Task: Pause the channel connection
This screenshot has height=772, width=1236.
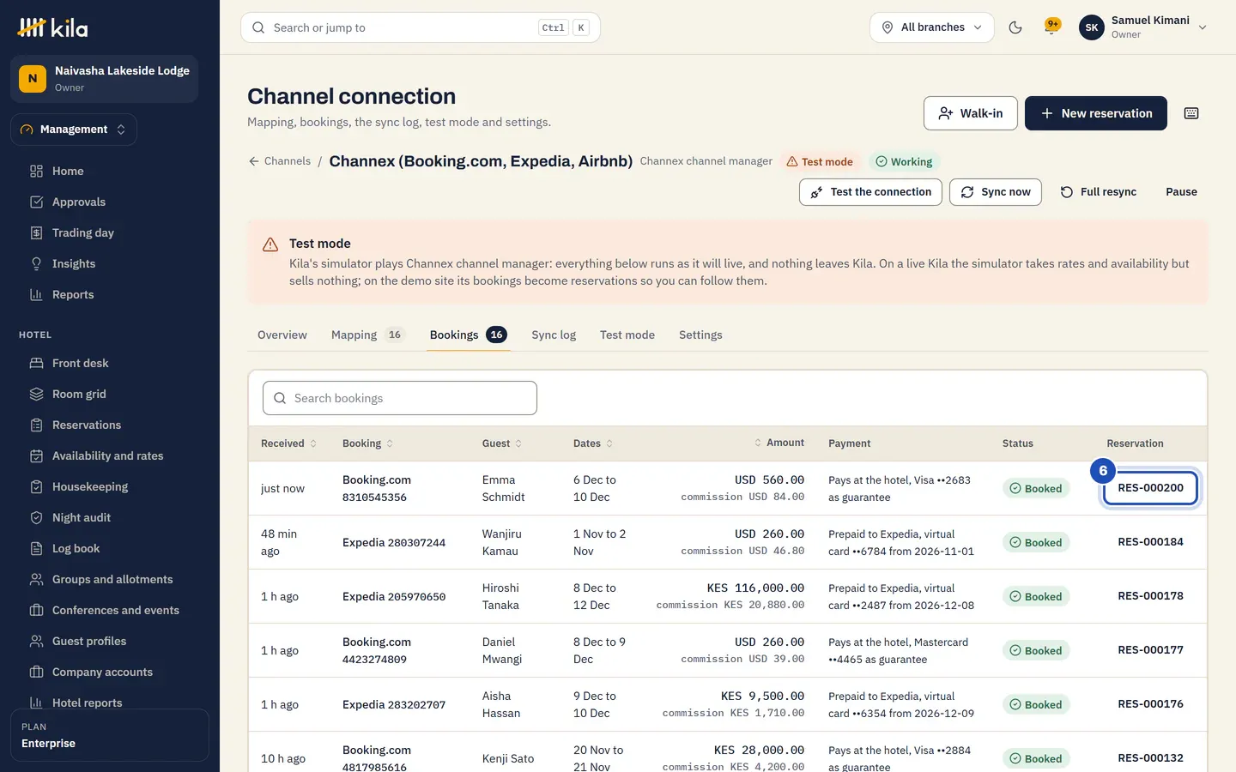Action: (1181, 192)
